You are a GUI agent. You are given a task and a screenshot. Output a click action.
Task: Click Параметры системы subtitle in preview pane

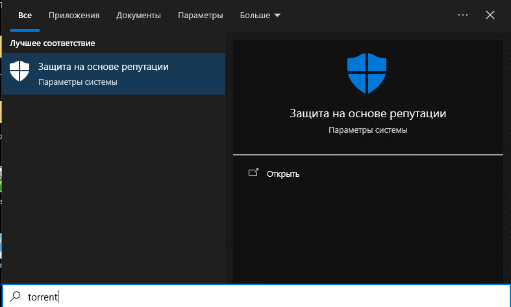click(x=368, y=130)
